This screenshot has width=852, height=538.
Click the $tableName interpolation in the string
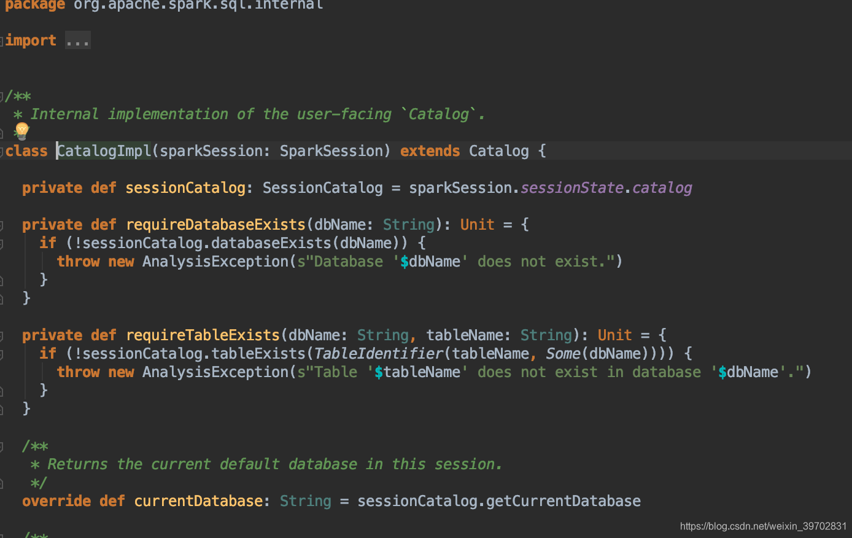tap(417, 372)
